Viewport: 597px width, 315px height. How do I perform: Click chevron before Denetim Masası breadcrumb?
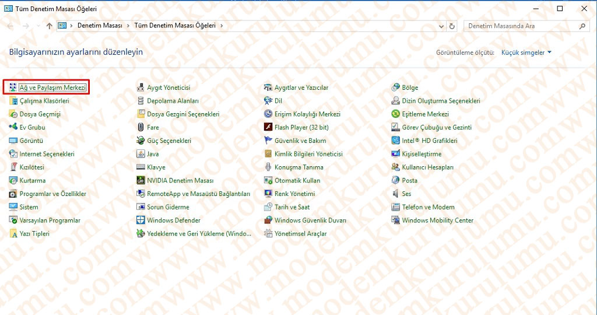(x=71, y=26)
